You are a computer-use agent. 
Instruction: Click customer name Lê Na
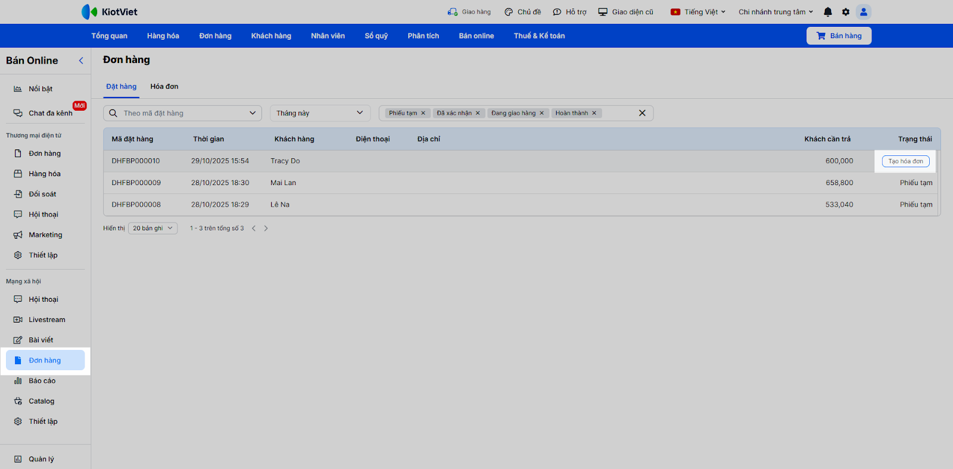[x=280, y=205]
